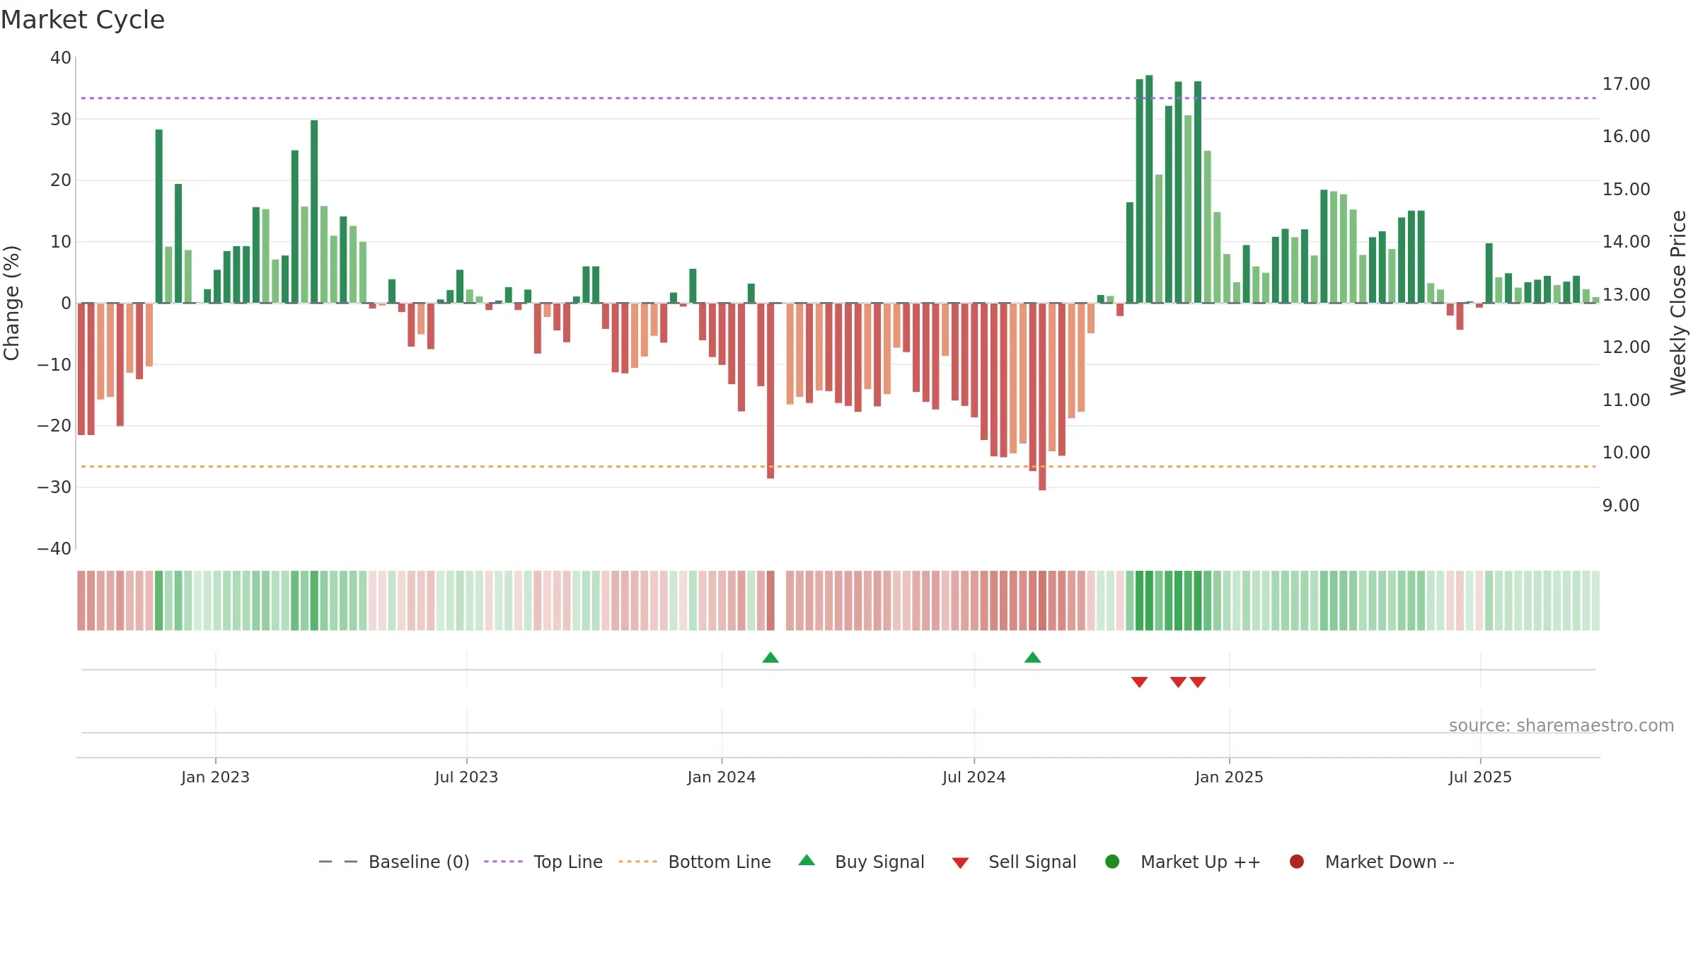Click the 40 tick on the change axis

point(61,57)
